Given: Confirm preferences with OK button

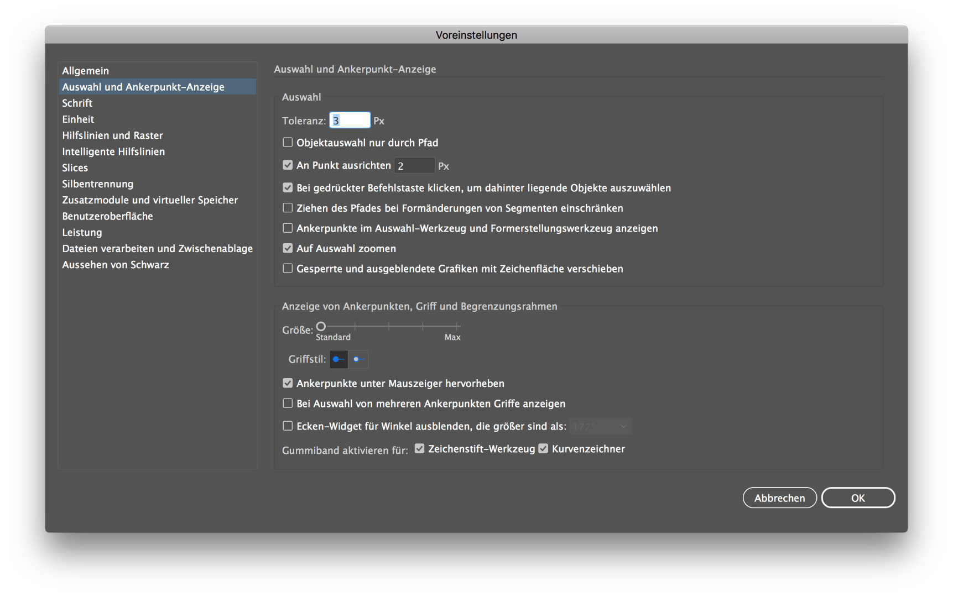Looking at the screenshot, I should tap(858, 498).
